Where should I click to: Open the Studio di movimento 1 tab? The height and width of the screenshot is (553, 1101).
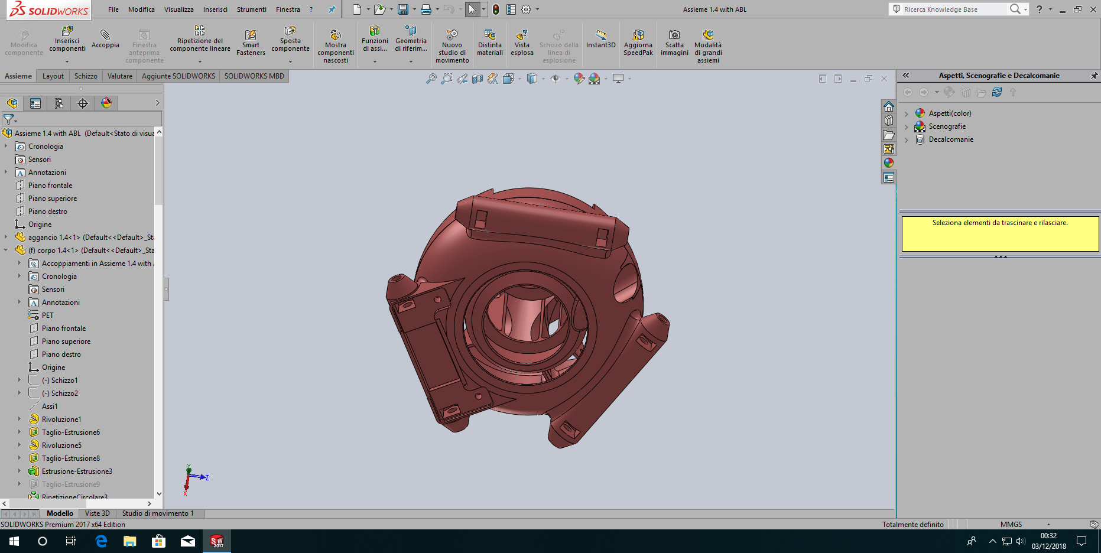click(158, 513)
